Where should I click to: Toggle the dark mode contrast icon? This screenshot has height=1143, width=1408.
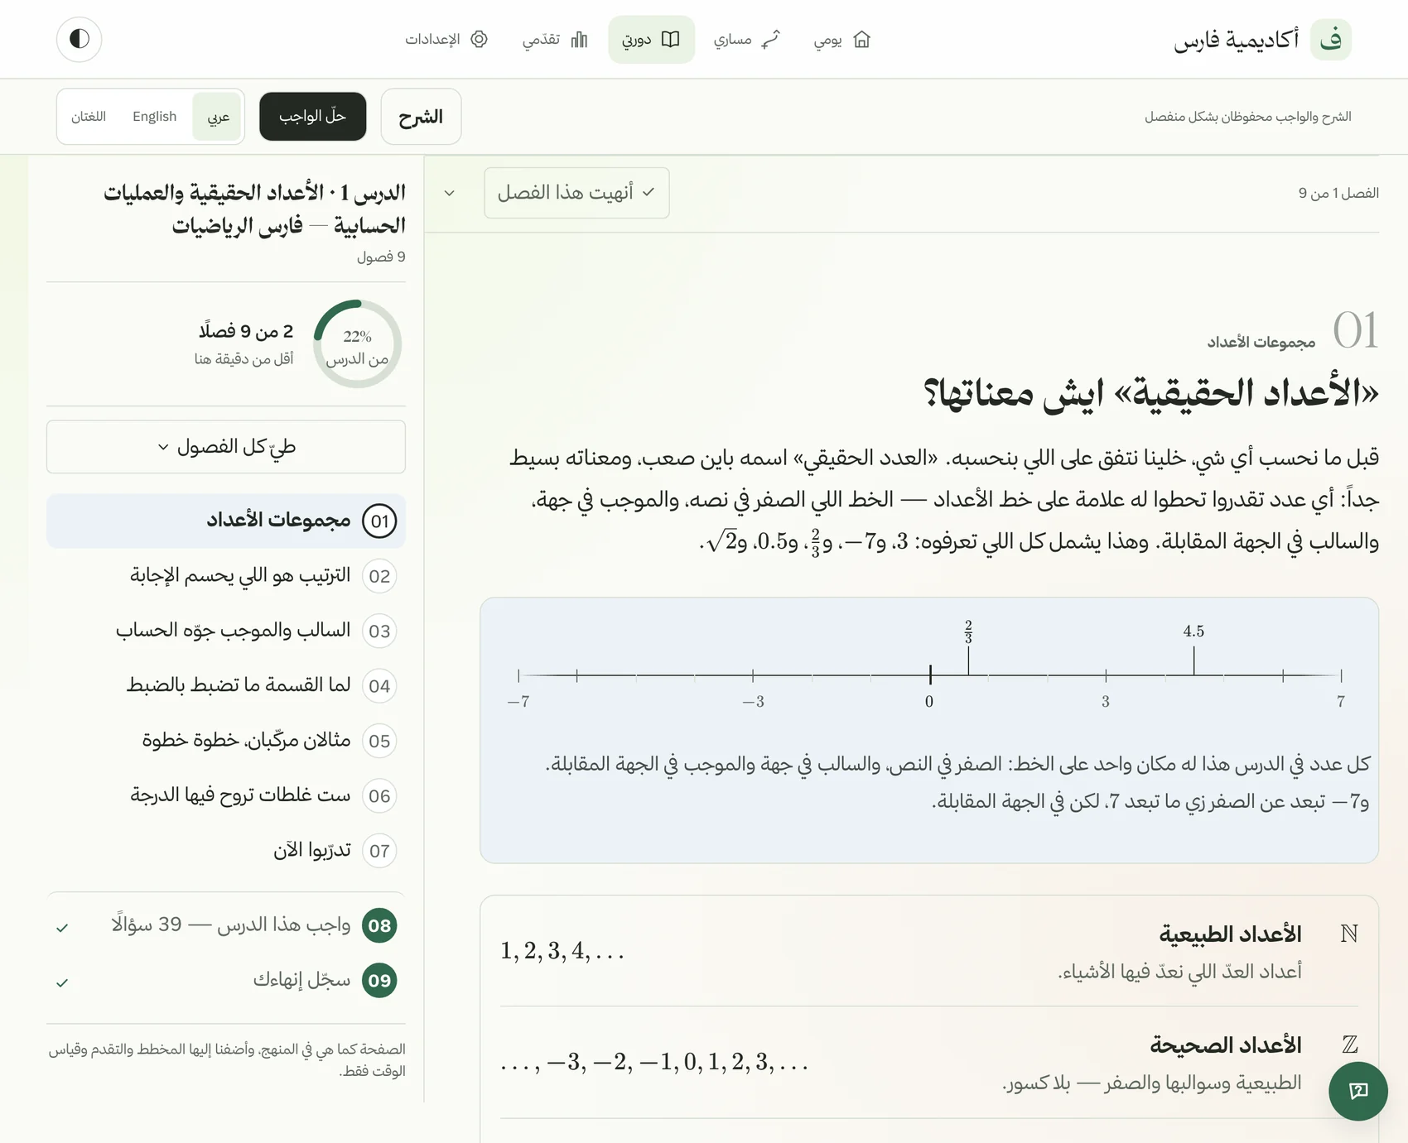point(79,39)
